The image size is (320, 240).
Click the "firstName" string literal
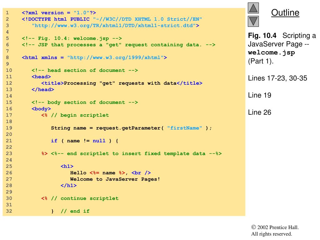click(184, 128)
